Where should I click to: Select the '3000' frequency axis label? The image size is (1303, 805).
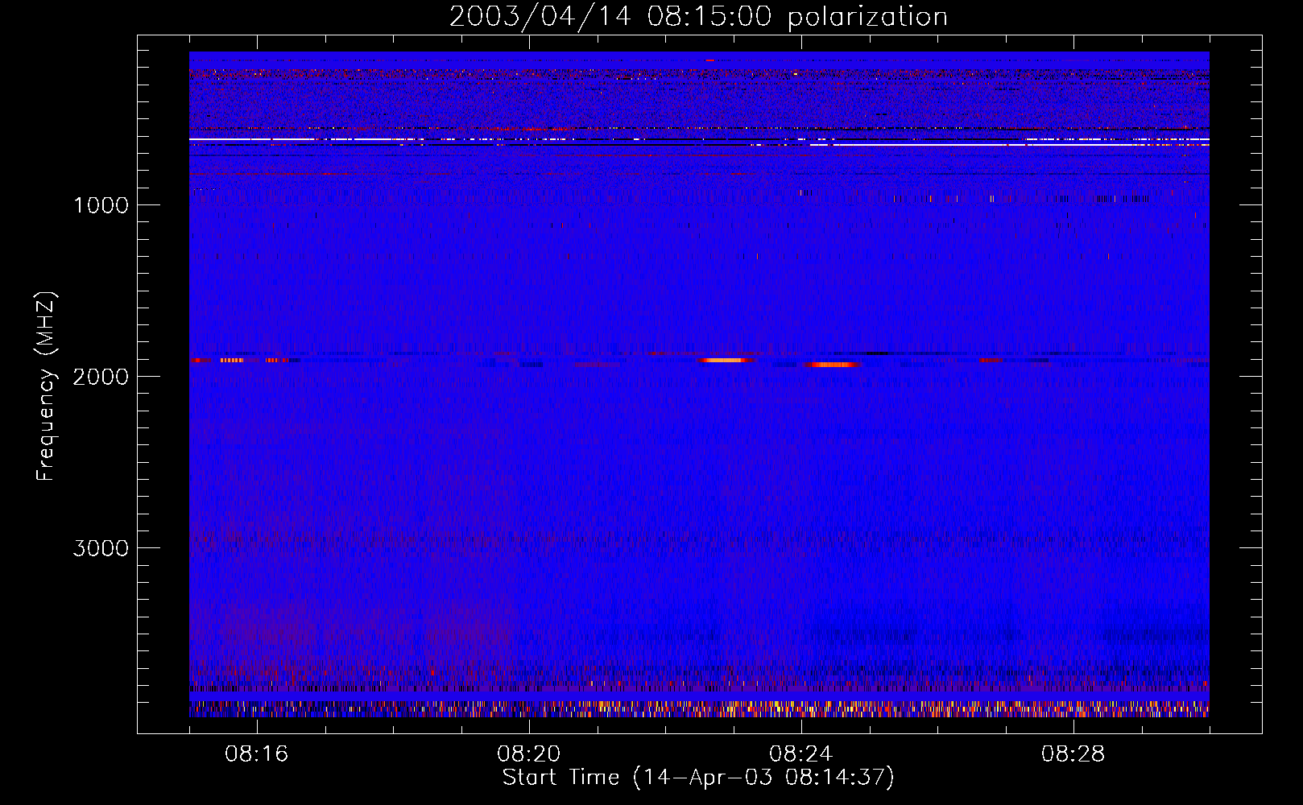101,548
